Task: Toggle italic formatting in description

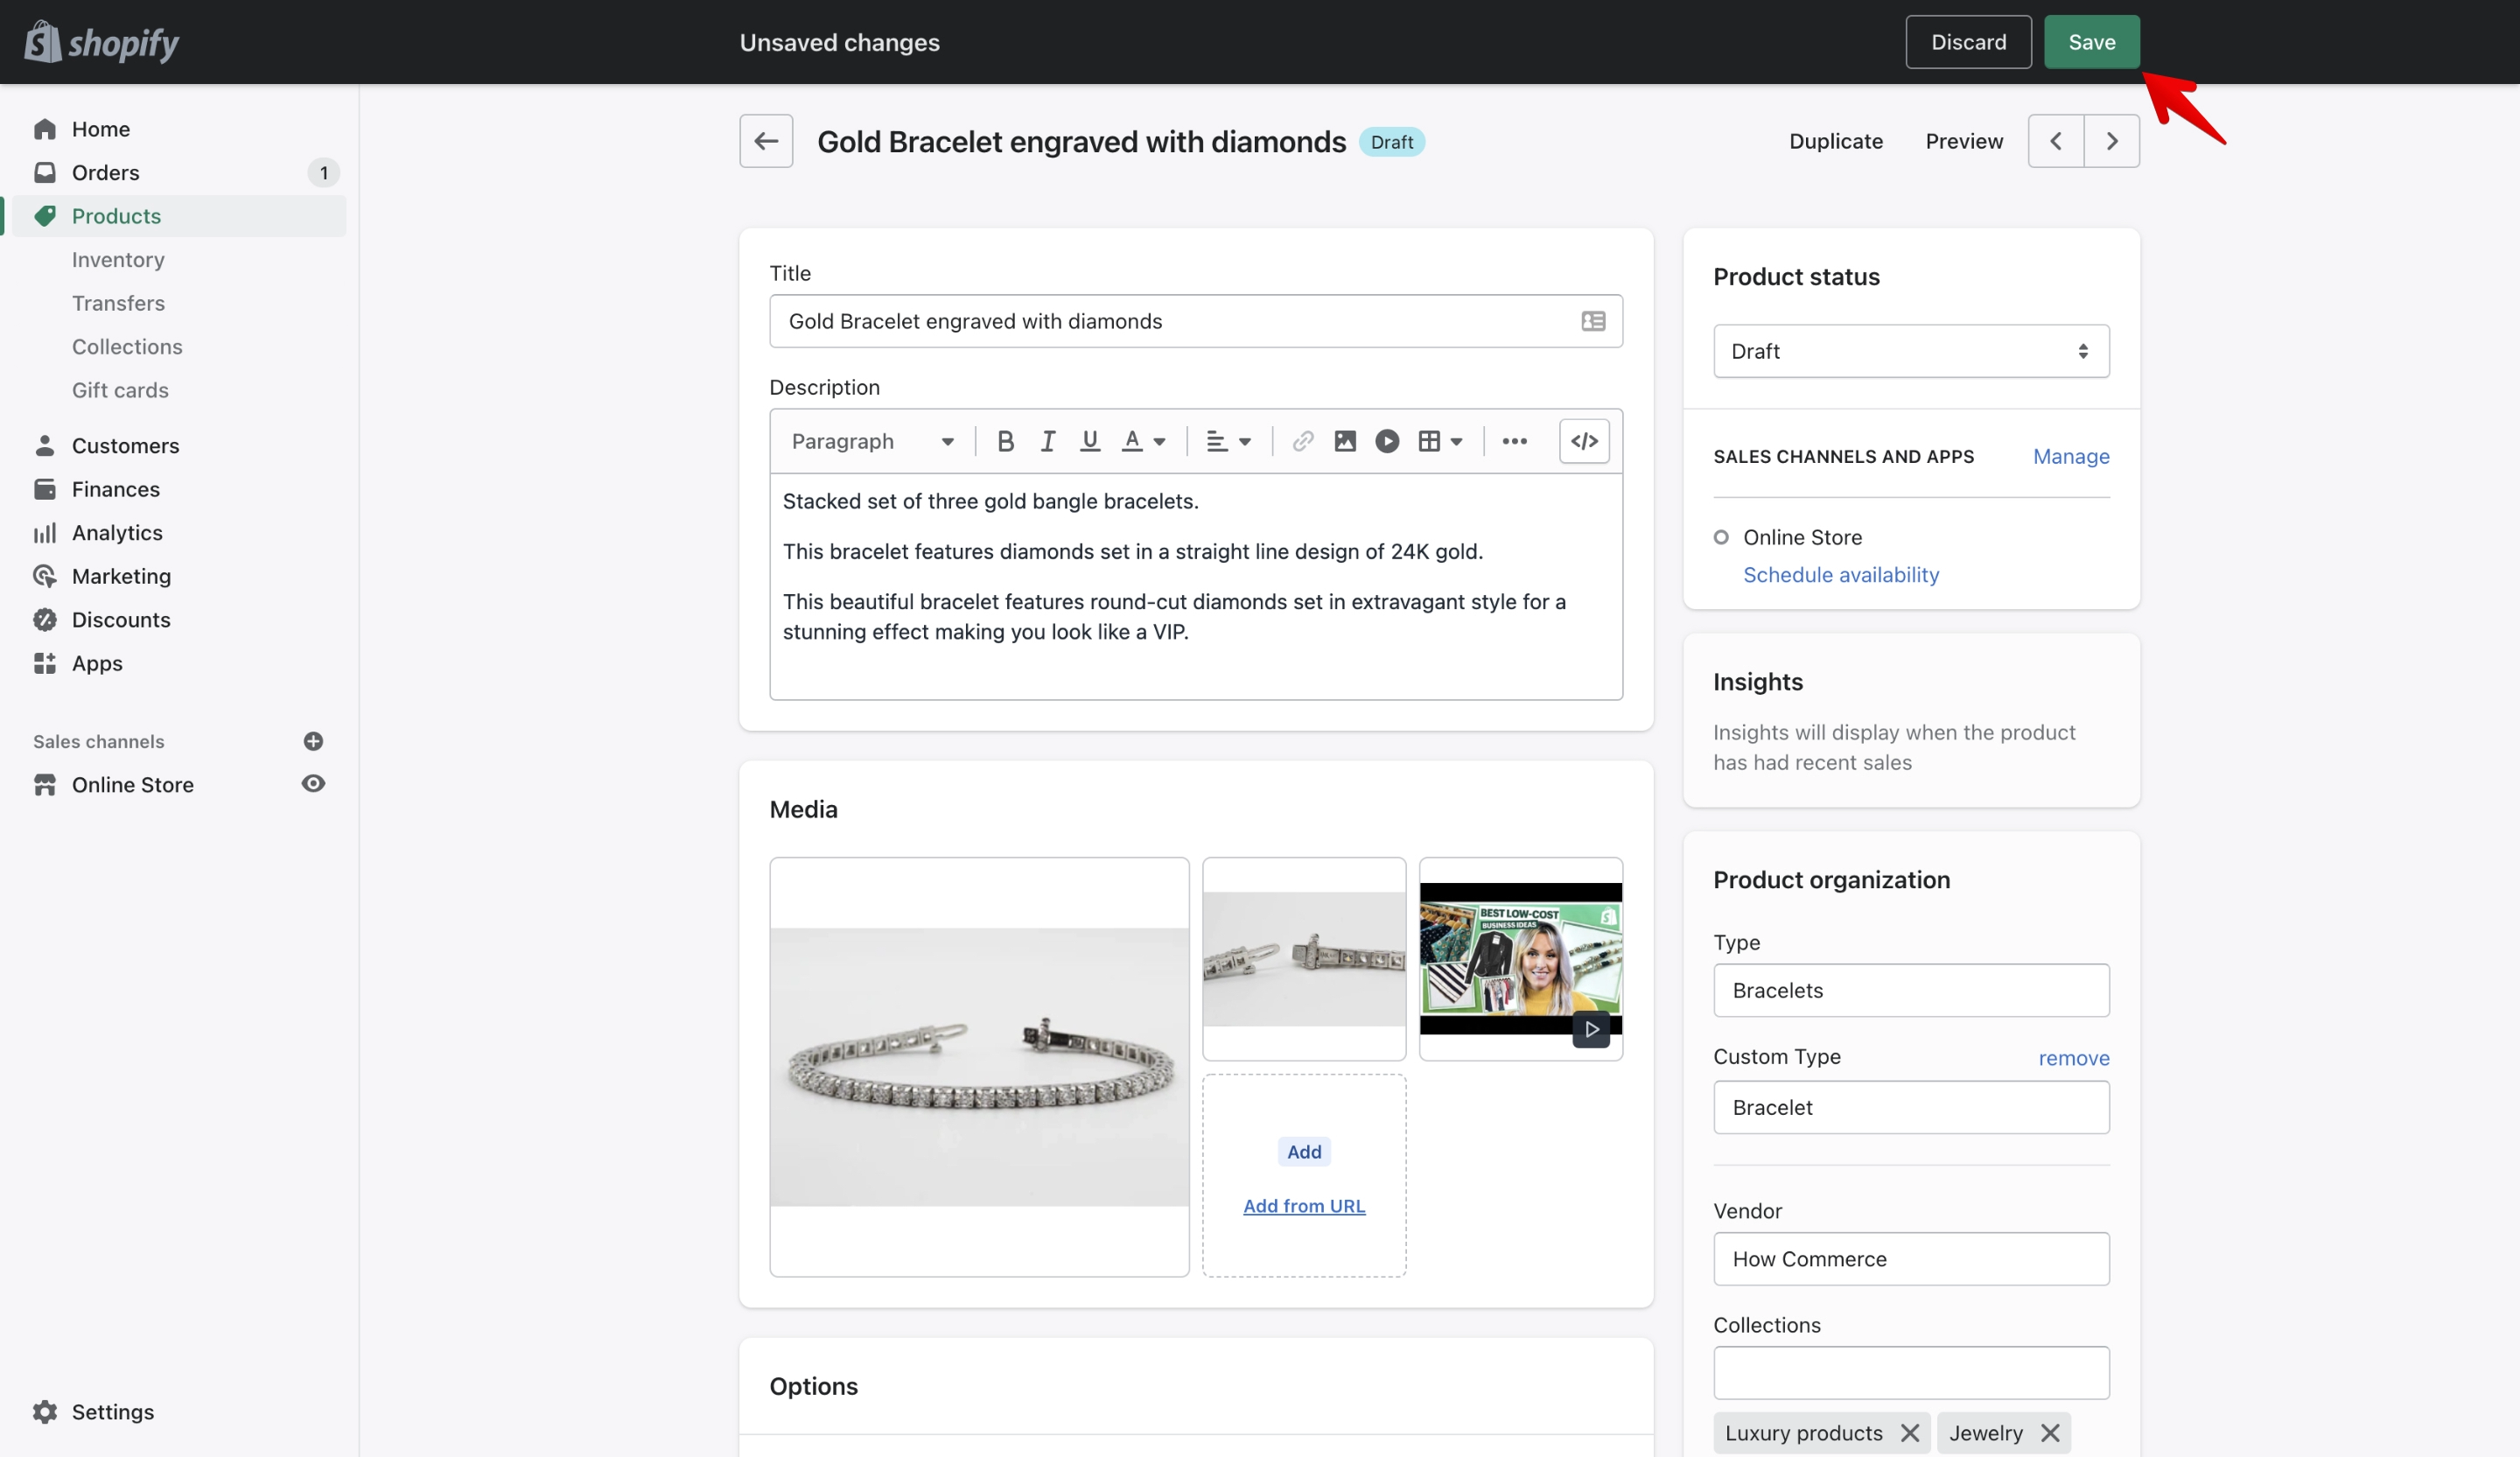Action: point(1047,441)
